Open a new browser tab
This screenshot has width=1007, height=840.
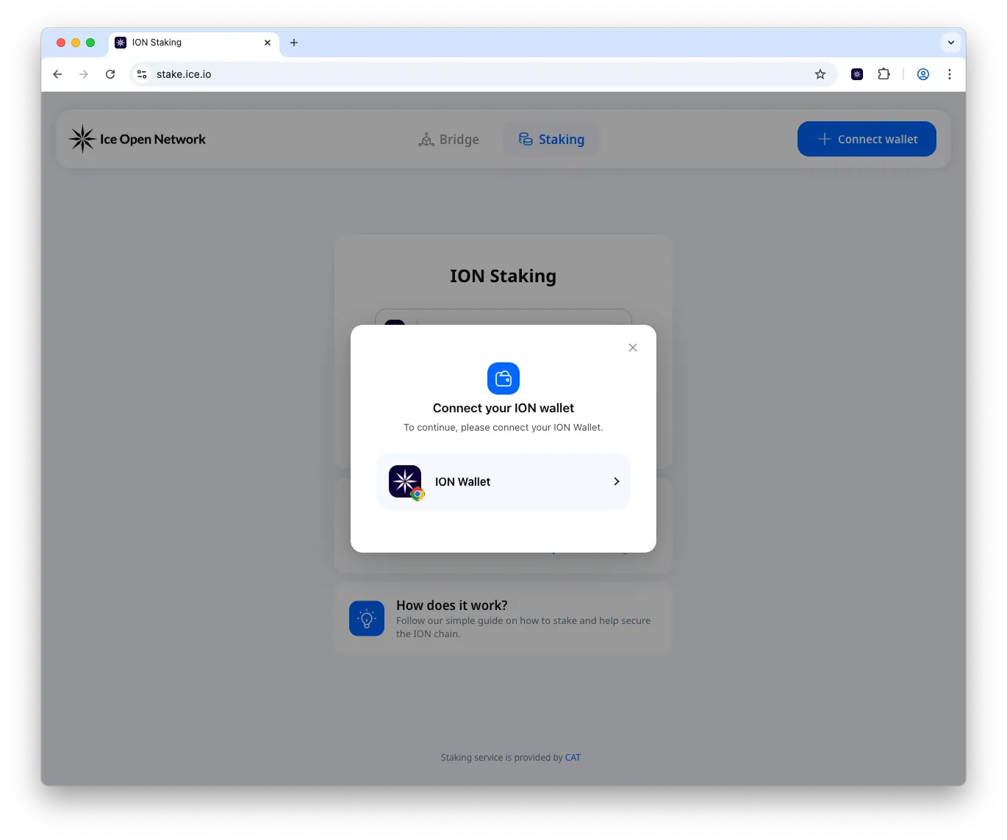(x=294, y=43)
